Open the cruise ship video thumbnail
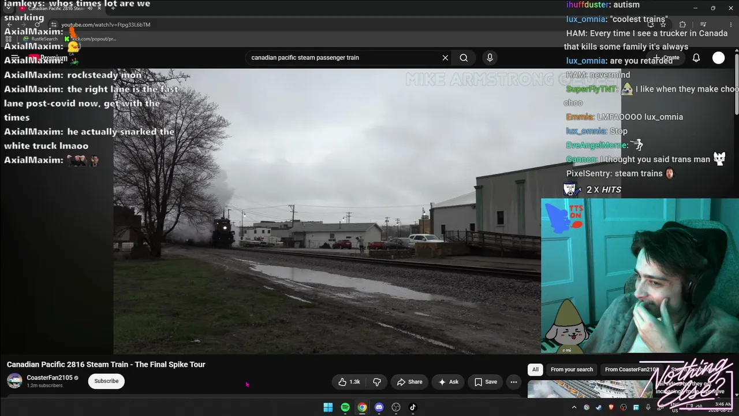 click(x=589, y=389)
